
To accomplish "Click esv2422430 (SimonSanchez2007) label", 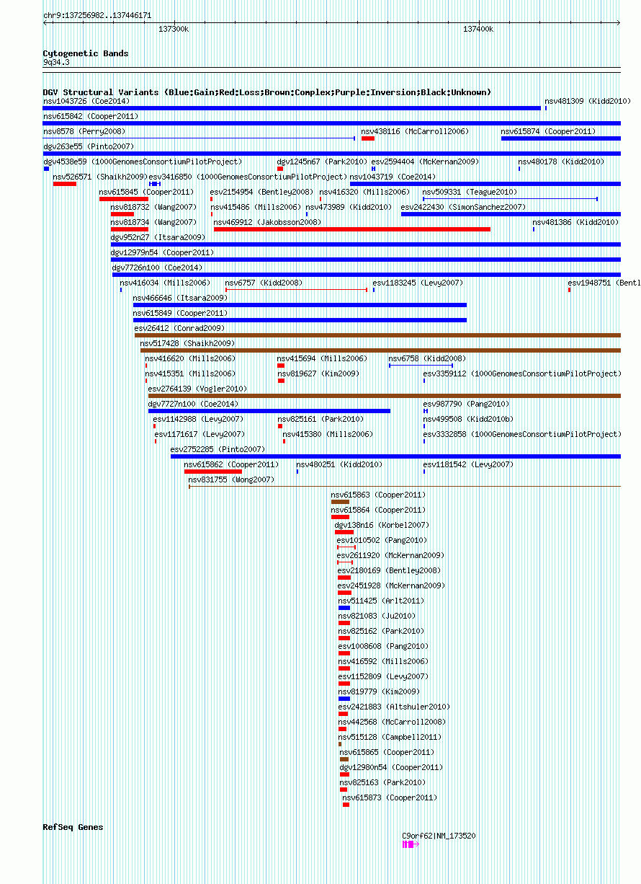I will coord(464,208).
